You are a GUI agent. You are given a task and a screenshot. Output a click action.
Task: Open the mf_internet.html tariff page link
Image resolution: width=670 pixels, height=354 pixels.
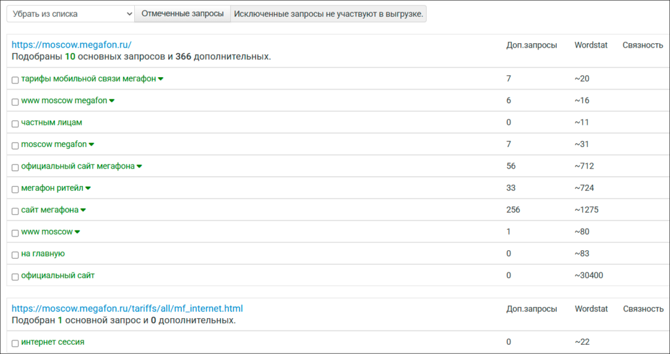[x=128, y=308]
